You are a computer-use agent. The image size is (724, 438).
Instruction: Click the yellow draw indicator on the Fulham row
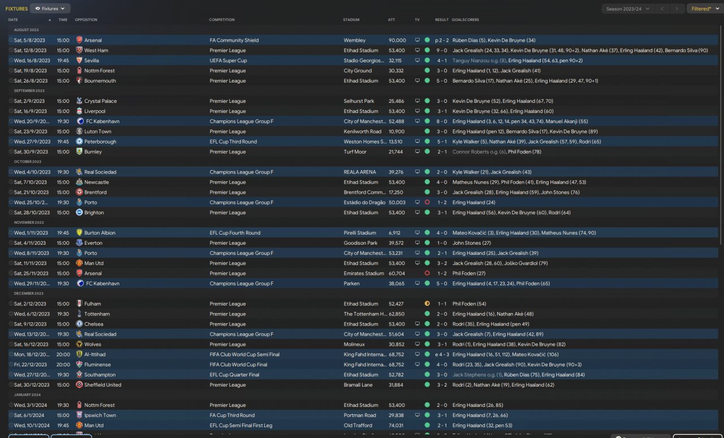[427, 304]
